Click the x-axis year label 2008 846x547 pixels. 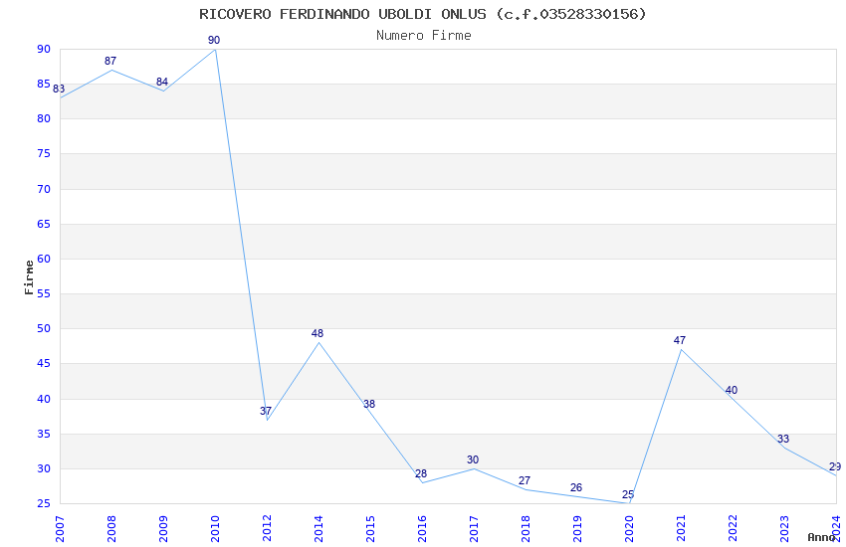pos(111,529)
